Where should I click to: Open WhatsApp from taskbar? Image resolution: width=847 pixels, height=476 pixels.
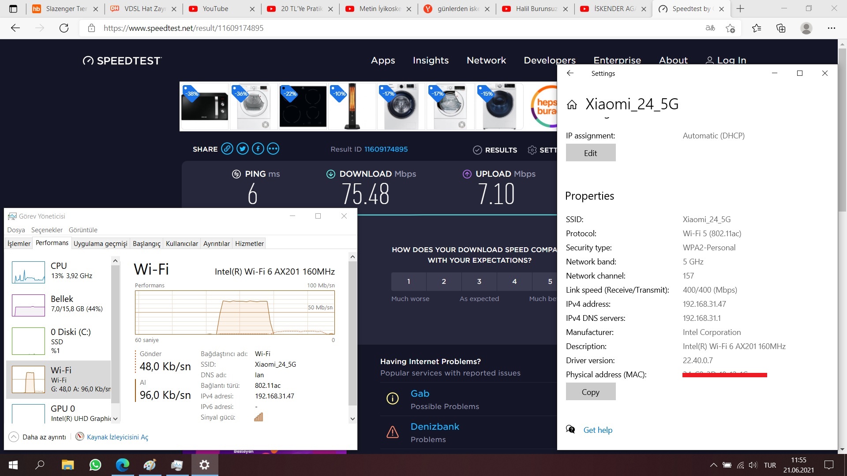point(95,465)
